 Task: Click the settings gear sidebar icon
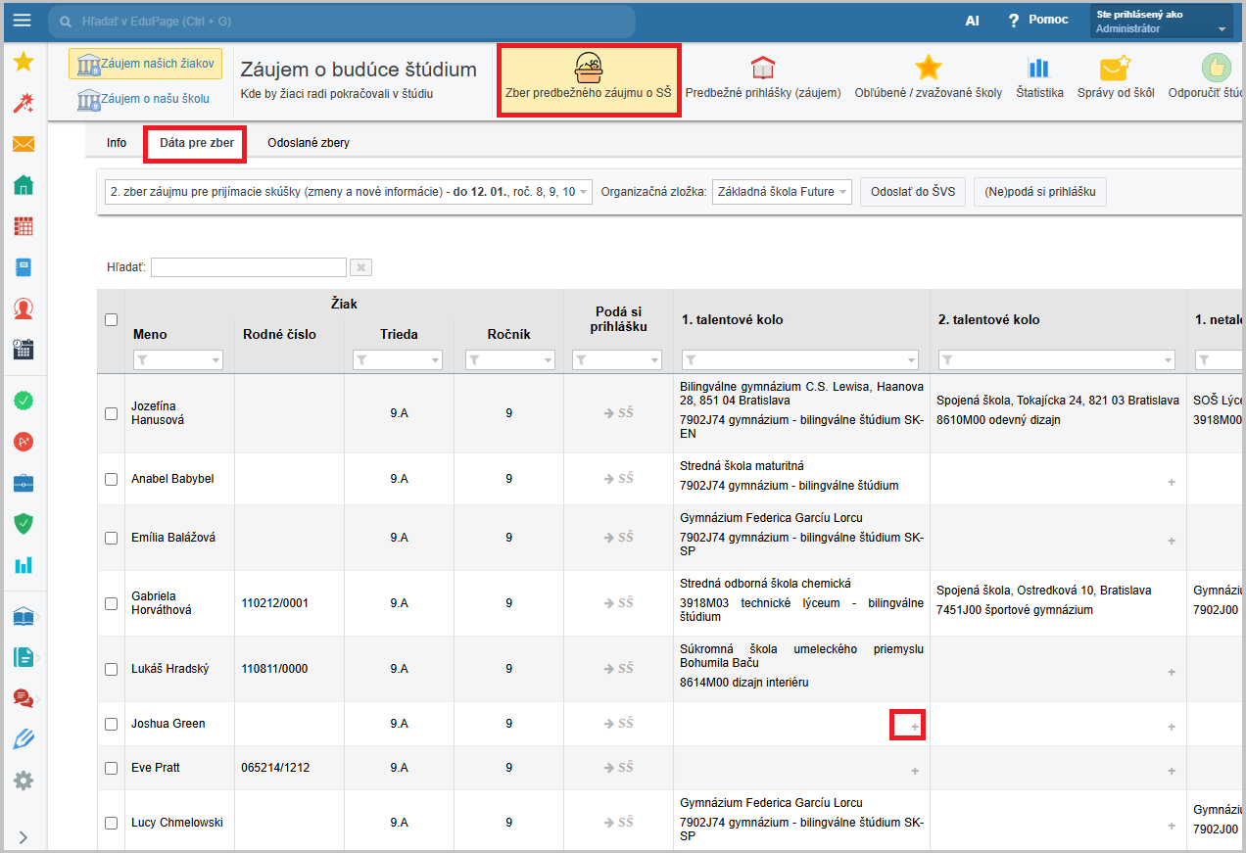tap(24, 781)
